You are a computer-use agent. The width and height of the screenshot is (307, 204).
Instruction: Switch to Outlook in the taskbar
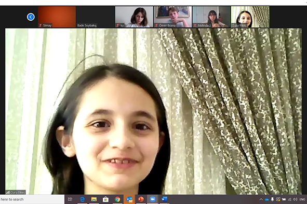(129, 199)
